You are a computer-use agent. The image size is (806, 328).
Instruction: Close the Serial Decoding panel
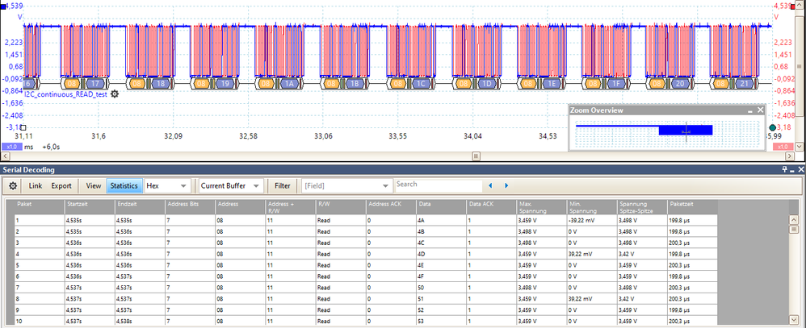point(800,169)
